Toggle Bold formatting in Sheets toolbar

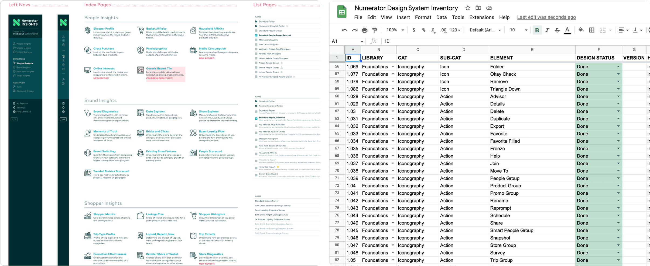point(537,30)
